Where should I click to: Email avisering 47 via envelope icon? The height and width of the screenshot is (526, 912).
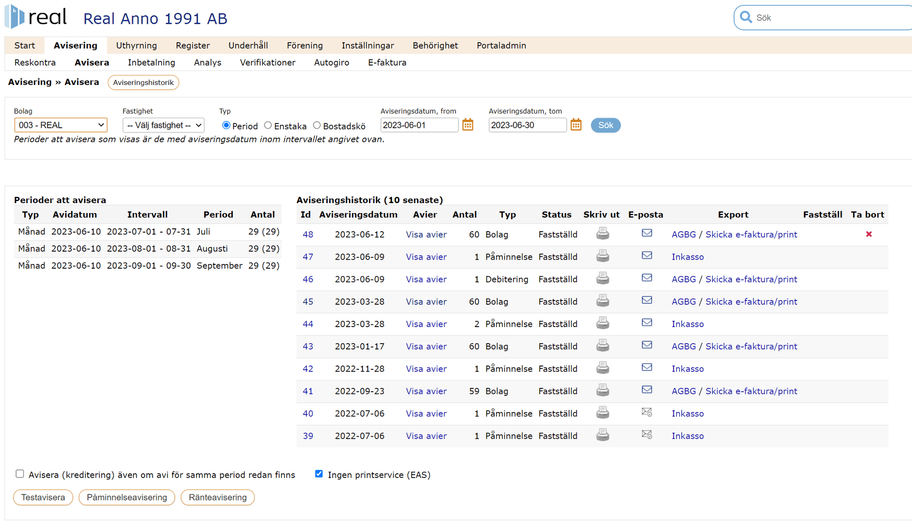(646, 255)
